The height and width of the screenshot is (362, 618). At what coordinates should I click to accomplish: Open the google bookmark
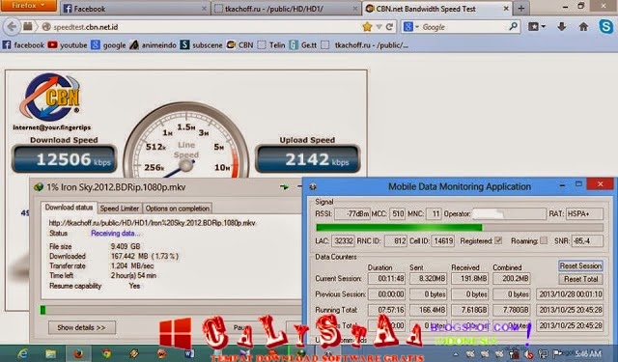pyautogui.click(x=108, y=45)
